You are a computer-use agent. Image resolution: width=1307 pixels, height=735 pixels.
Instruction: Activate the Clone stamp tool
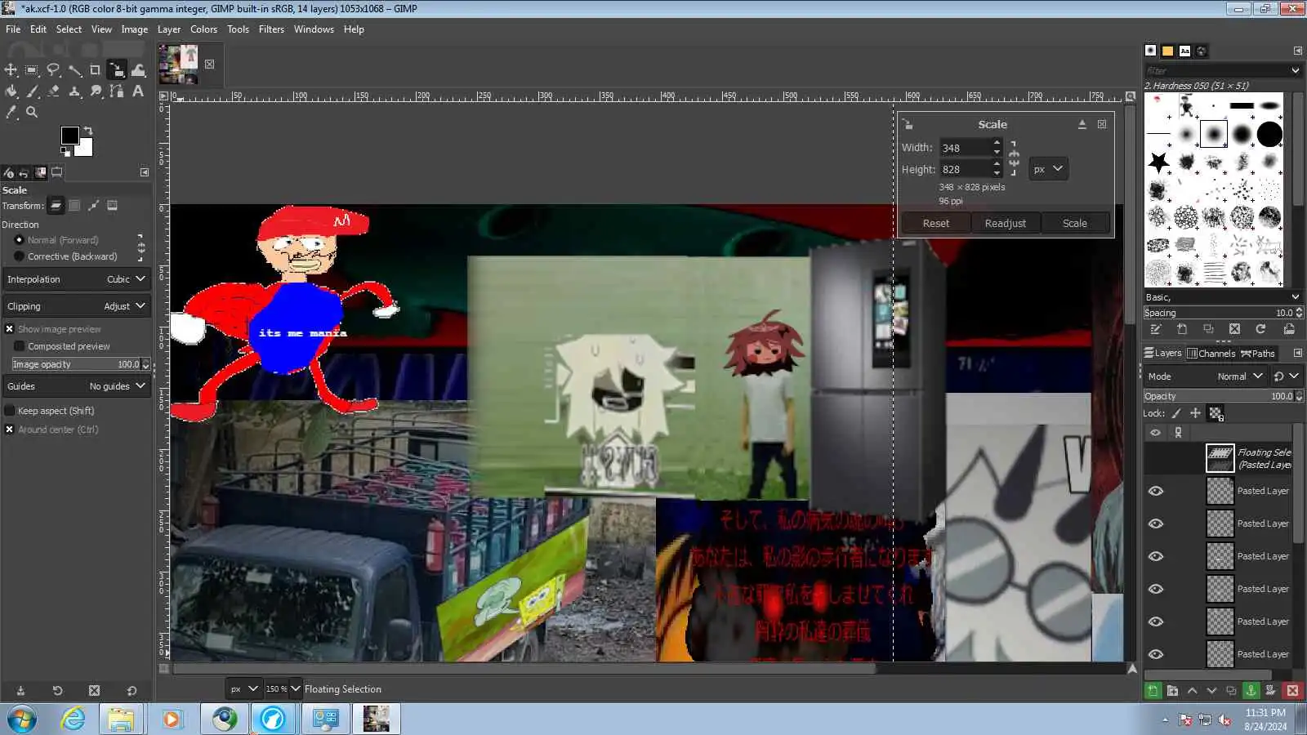click(x=74, y=91)
